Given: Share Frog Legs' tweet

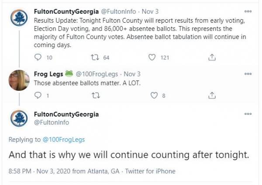Looking at the screenshot, I should pyautogui.click(x=211, y=95).
